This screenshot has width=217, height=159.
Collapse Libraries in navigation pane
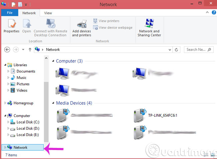(5, 65)
